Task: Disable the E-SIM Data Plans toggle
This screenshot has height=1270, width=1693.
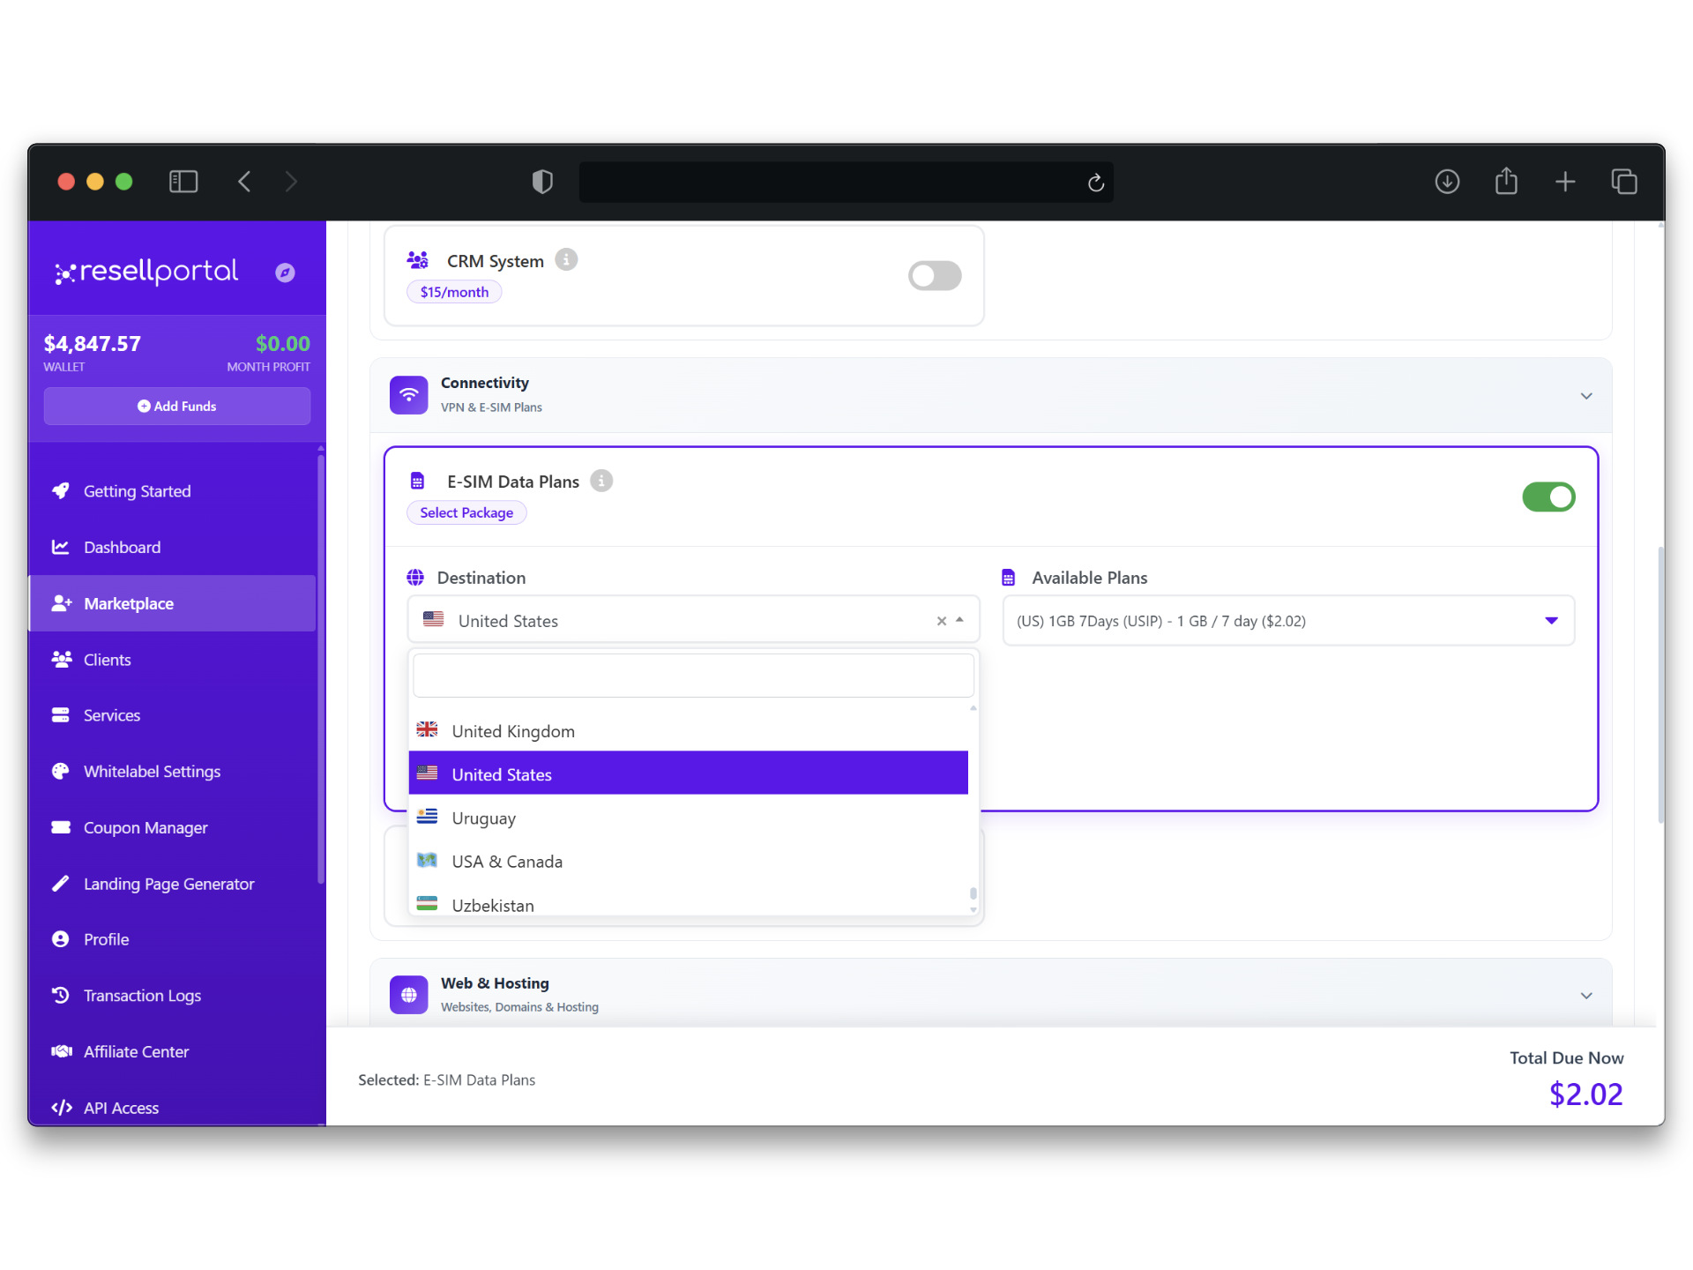Action: coord(1548,497)
